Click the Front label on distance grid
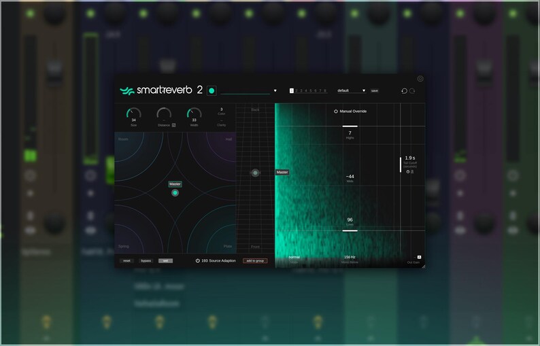 click(x=255, y=247)
